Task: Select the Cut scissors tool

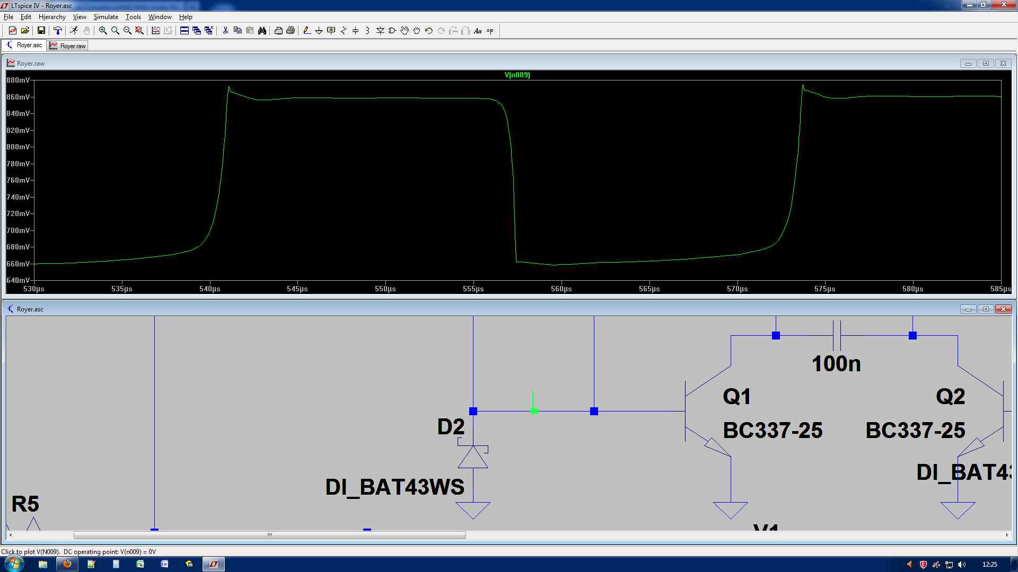Action: pyautogui.click(x=225, y=31)
